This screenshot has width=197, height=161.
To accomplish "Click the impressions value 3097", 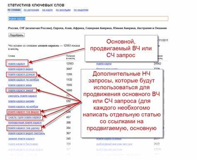I will click(x=69, y=69).
